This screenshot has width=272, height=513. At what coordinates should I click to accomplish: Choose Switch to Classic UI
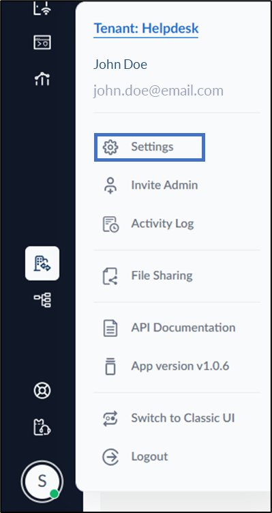[183, 417]
